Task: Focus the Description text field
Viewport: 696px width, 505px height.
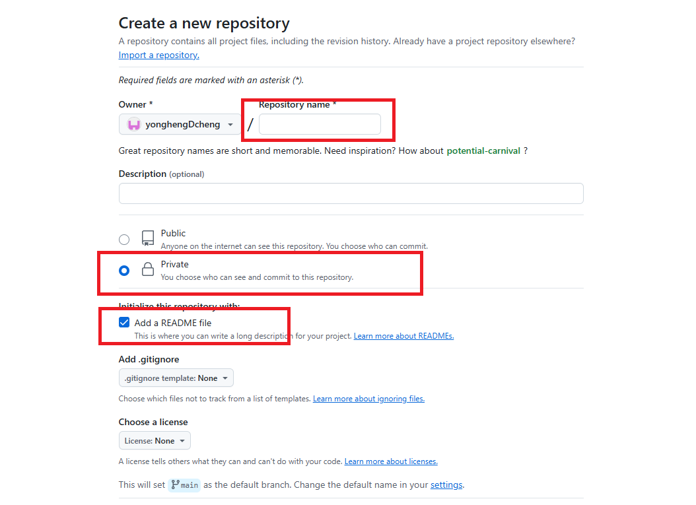Action: 351,193
